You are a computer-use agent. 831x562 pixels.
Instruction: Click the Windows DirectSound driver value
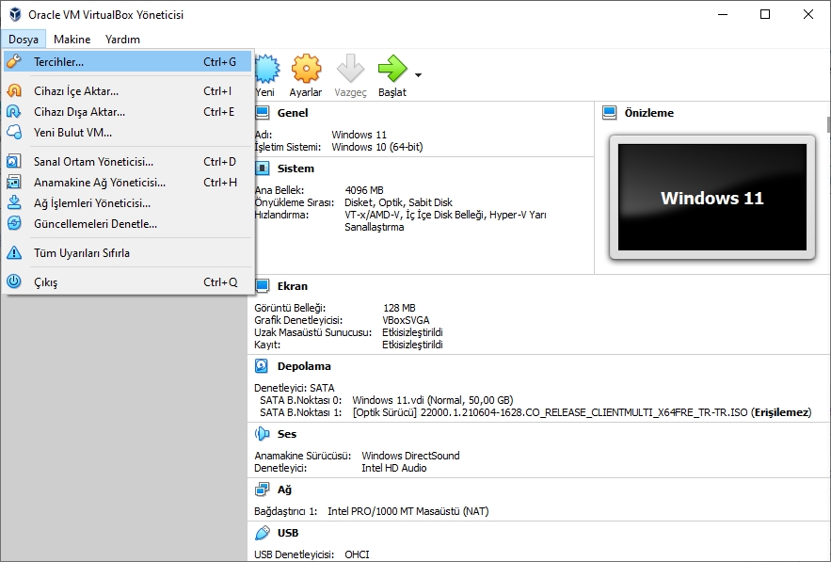410,456
